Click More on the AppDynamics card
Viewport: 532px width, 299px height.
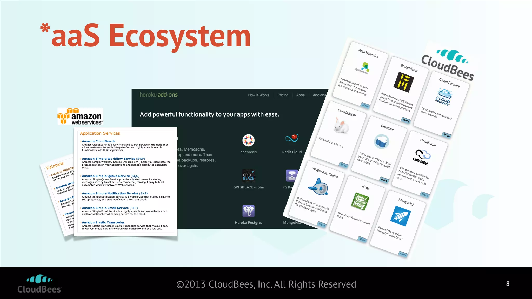(365, 106)
